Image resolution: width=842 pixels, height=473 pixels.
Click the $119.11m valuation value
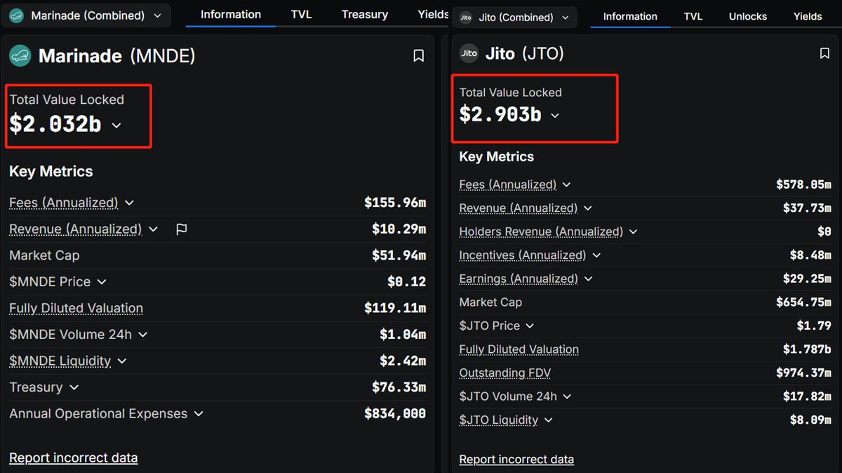pos(395,308)
